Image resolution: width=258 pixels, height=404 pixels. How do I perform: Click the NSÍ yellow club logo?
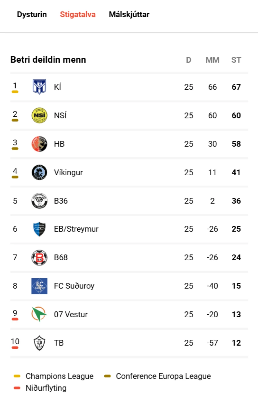(39, 115)
